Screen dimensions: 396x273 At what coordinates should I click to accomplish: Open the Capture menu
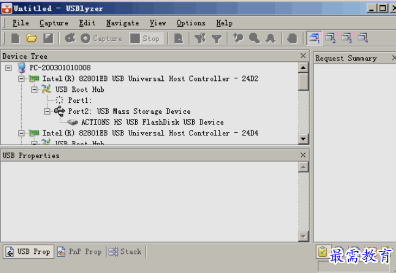click(x=54, y=23)
